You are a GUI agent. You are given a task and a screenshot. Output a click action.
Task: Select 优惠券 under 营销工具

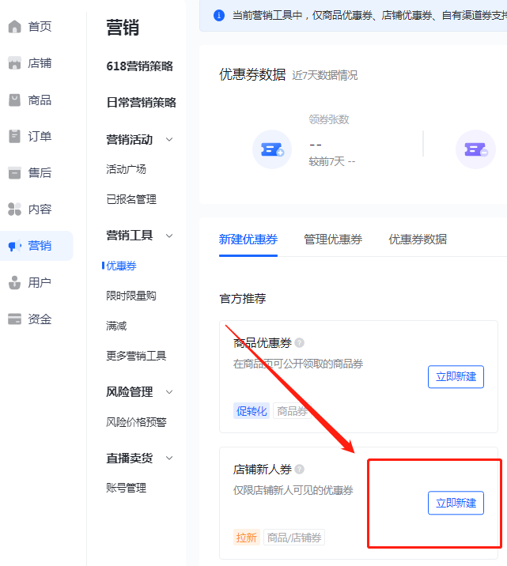coord(121,266)
